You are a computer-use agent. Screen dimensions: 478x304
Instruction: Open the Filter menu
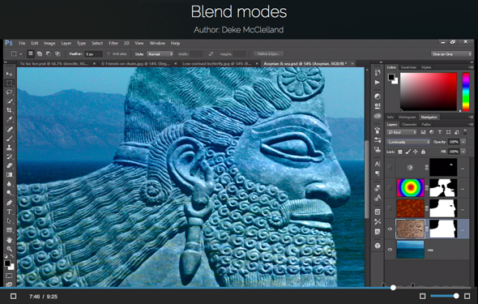tap(113, 43)
